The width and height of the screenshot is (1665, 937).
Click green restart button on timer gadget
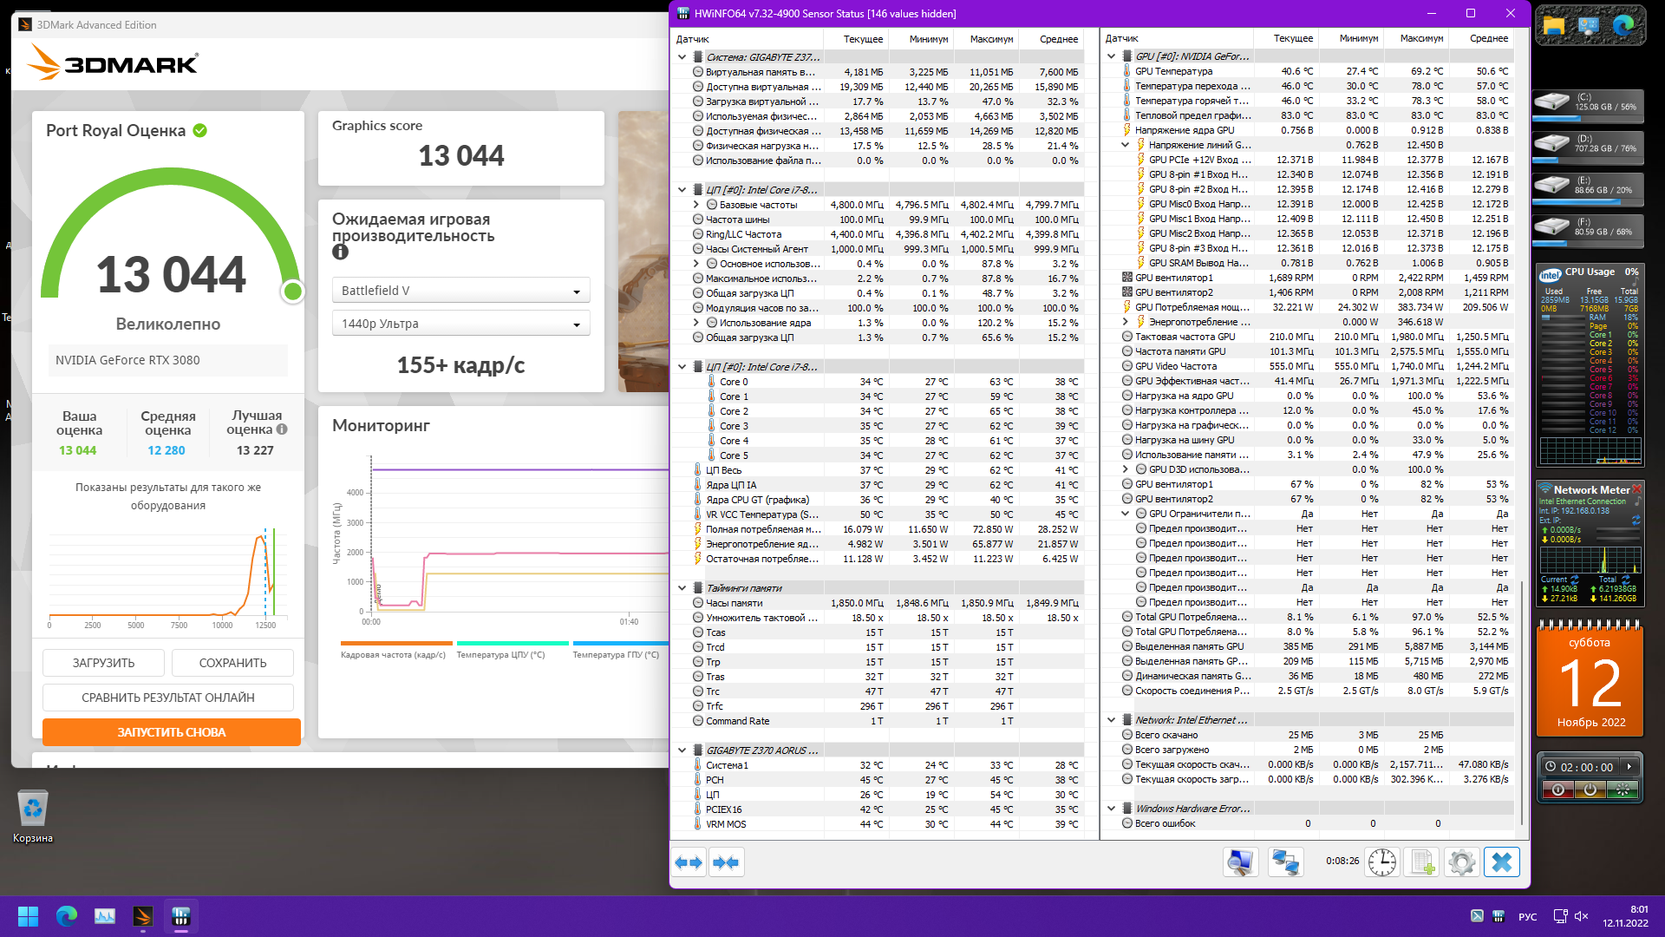(1622, 790)
